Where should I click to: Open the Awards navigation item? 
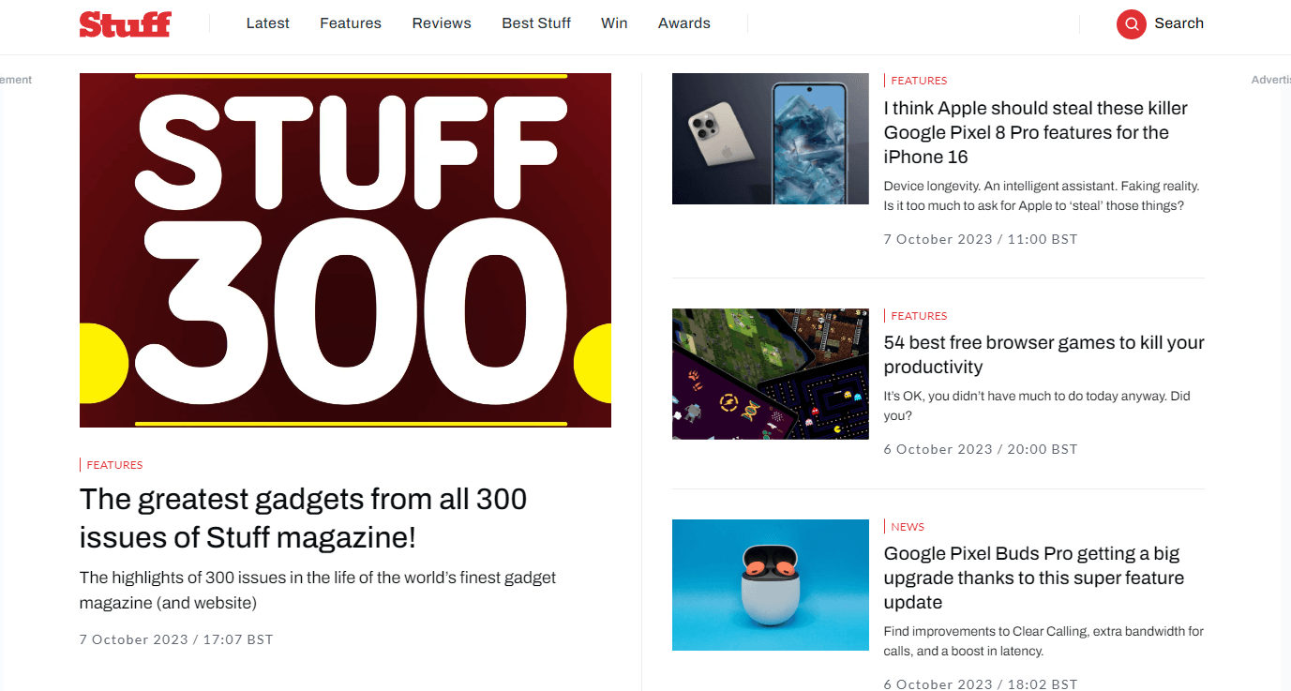click(684, 23)
